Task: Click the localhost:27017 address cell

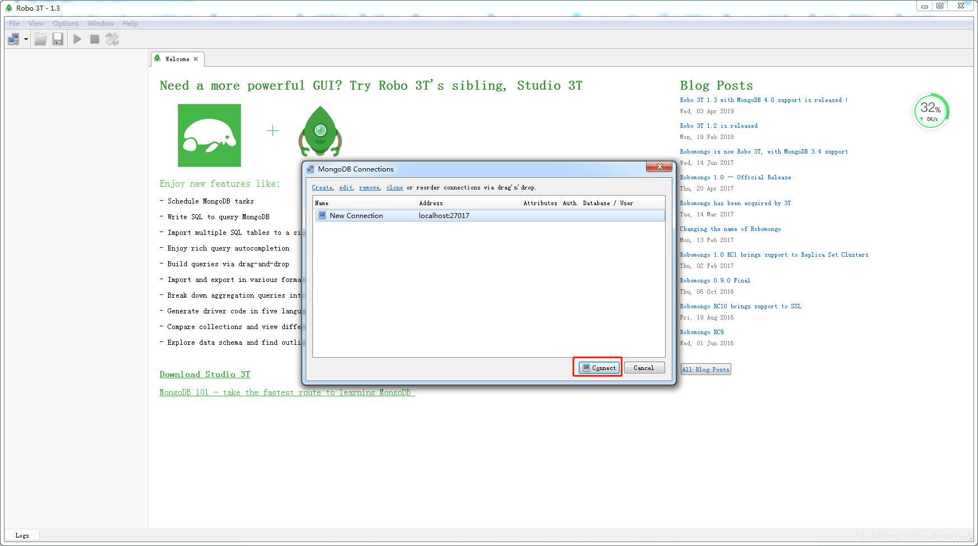Action: click(x=444, y=216)
